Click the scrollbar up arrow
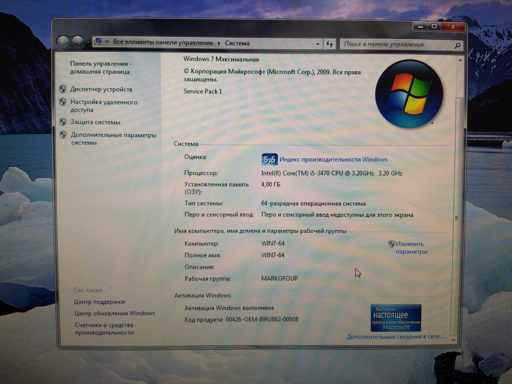The width and height of the screenshot is (512, 384). [460, 60]
